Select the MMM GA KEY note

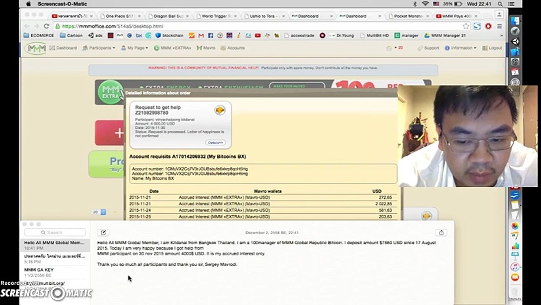click(55, 272)
